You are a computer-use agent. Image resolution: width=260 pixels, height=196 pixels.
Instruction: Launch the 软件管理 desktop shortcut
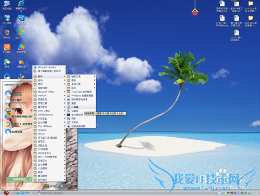(x=21, y=48)
